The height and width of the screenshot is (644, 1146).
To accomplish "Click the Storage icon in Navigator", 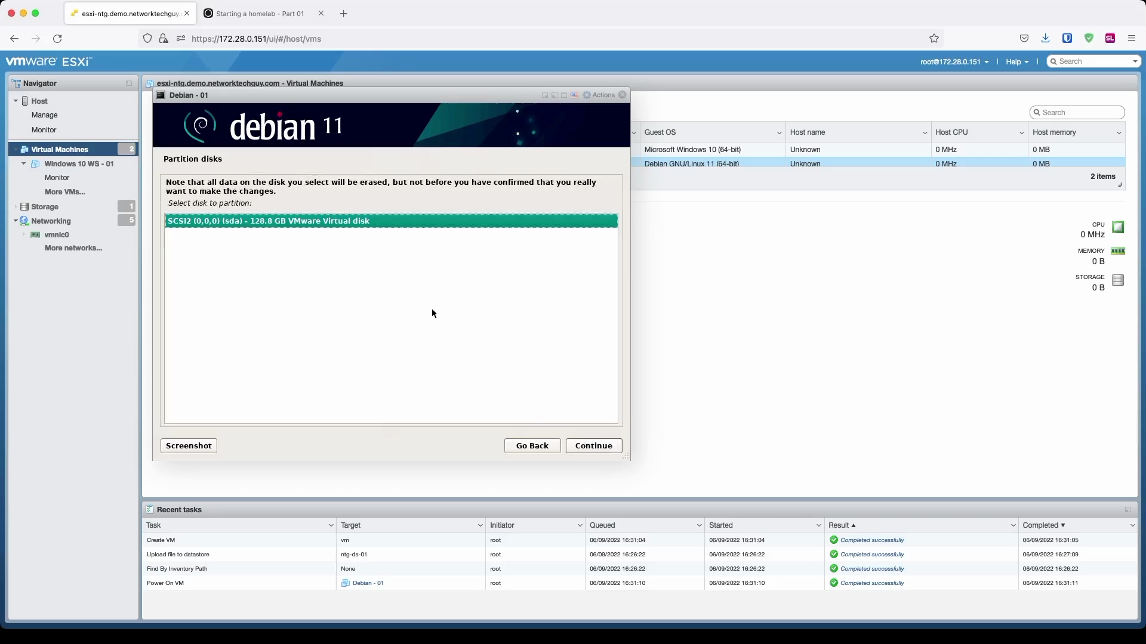I will coord(24,207).
